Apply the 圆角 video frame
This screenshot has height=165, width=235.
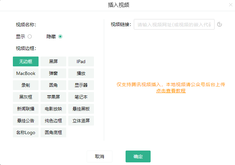click(x=53, y=85)
